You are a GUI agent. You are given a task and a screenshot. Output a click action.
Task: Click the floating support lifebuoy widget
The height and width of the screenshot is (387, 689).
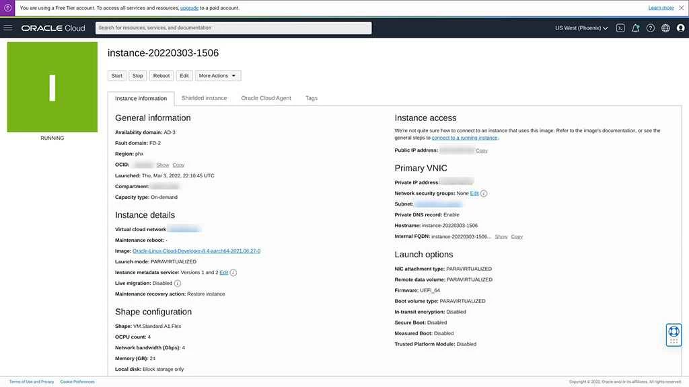(x=674, y=334)
